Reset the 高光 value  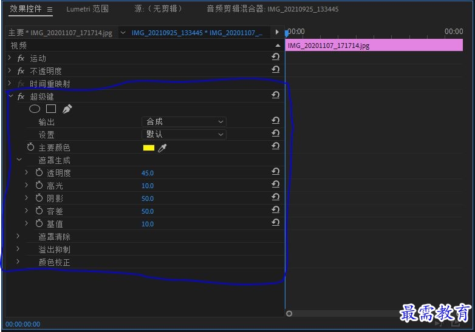tap(275, 184)
